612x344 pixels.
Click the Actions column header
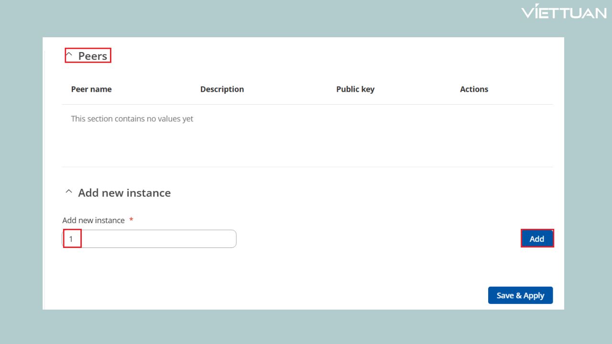tap(474, 89)
